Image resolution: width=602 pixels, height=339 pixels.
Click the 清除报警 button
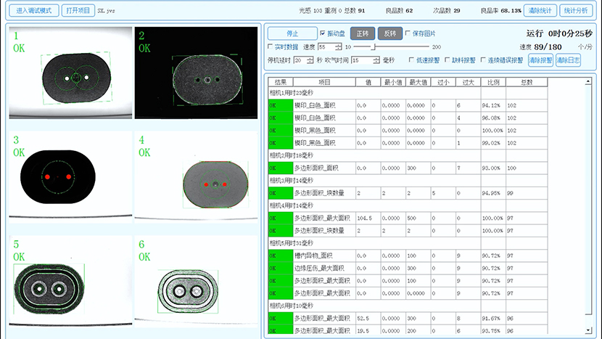540,60
